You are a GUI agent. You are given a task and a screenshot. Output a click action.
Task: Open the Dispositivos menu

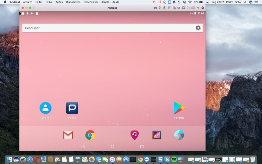(73, 2)
